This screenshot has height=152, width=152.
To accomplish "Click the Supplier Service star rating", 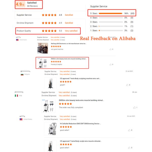I will click(x=49, y=15).
